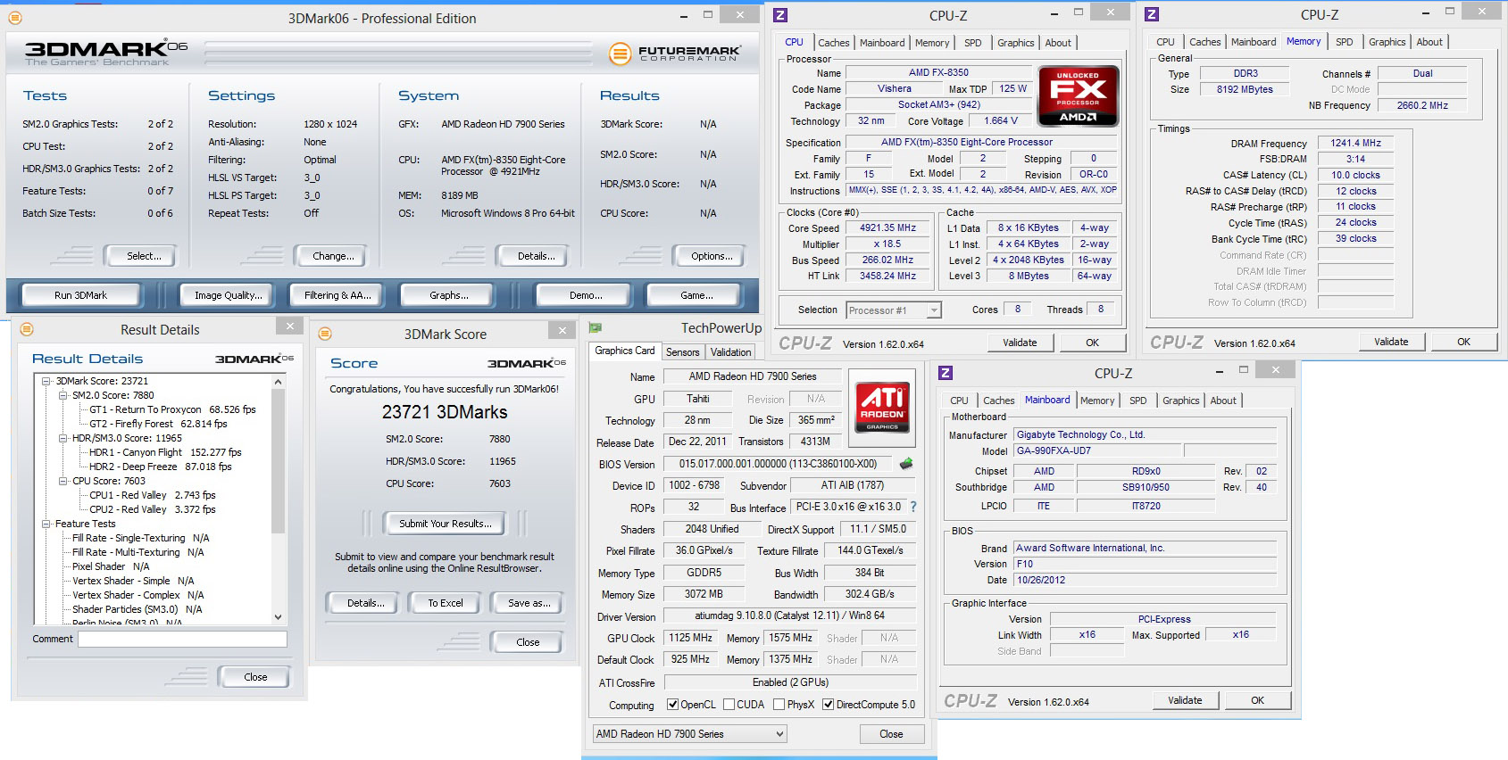This screenshot has height=760, width=1508.
Task: Switch to About tab in CPU-Z Mainboard window
Action: pos(1223,401)
